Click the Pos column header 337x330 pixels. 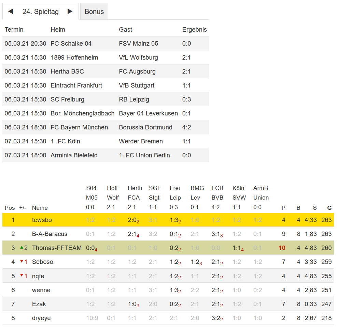click(x=10, y=208)
